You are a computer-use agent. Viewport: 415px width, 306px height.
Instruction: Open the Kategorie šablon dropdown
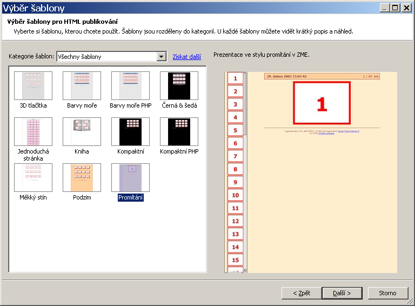tap(161, 57)
